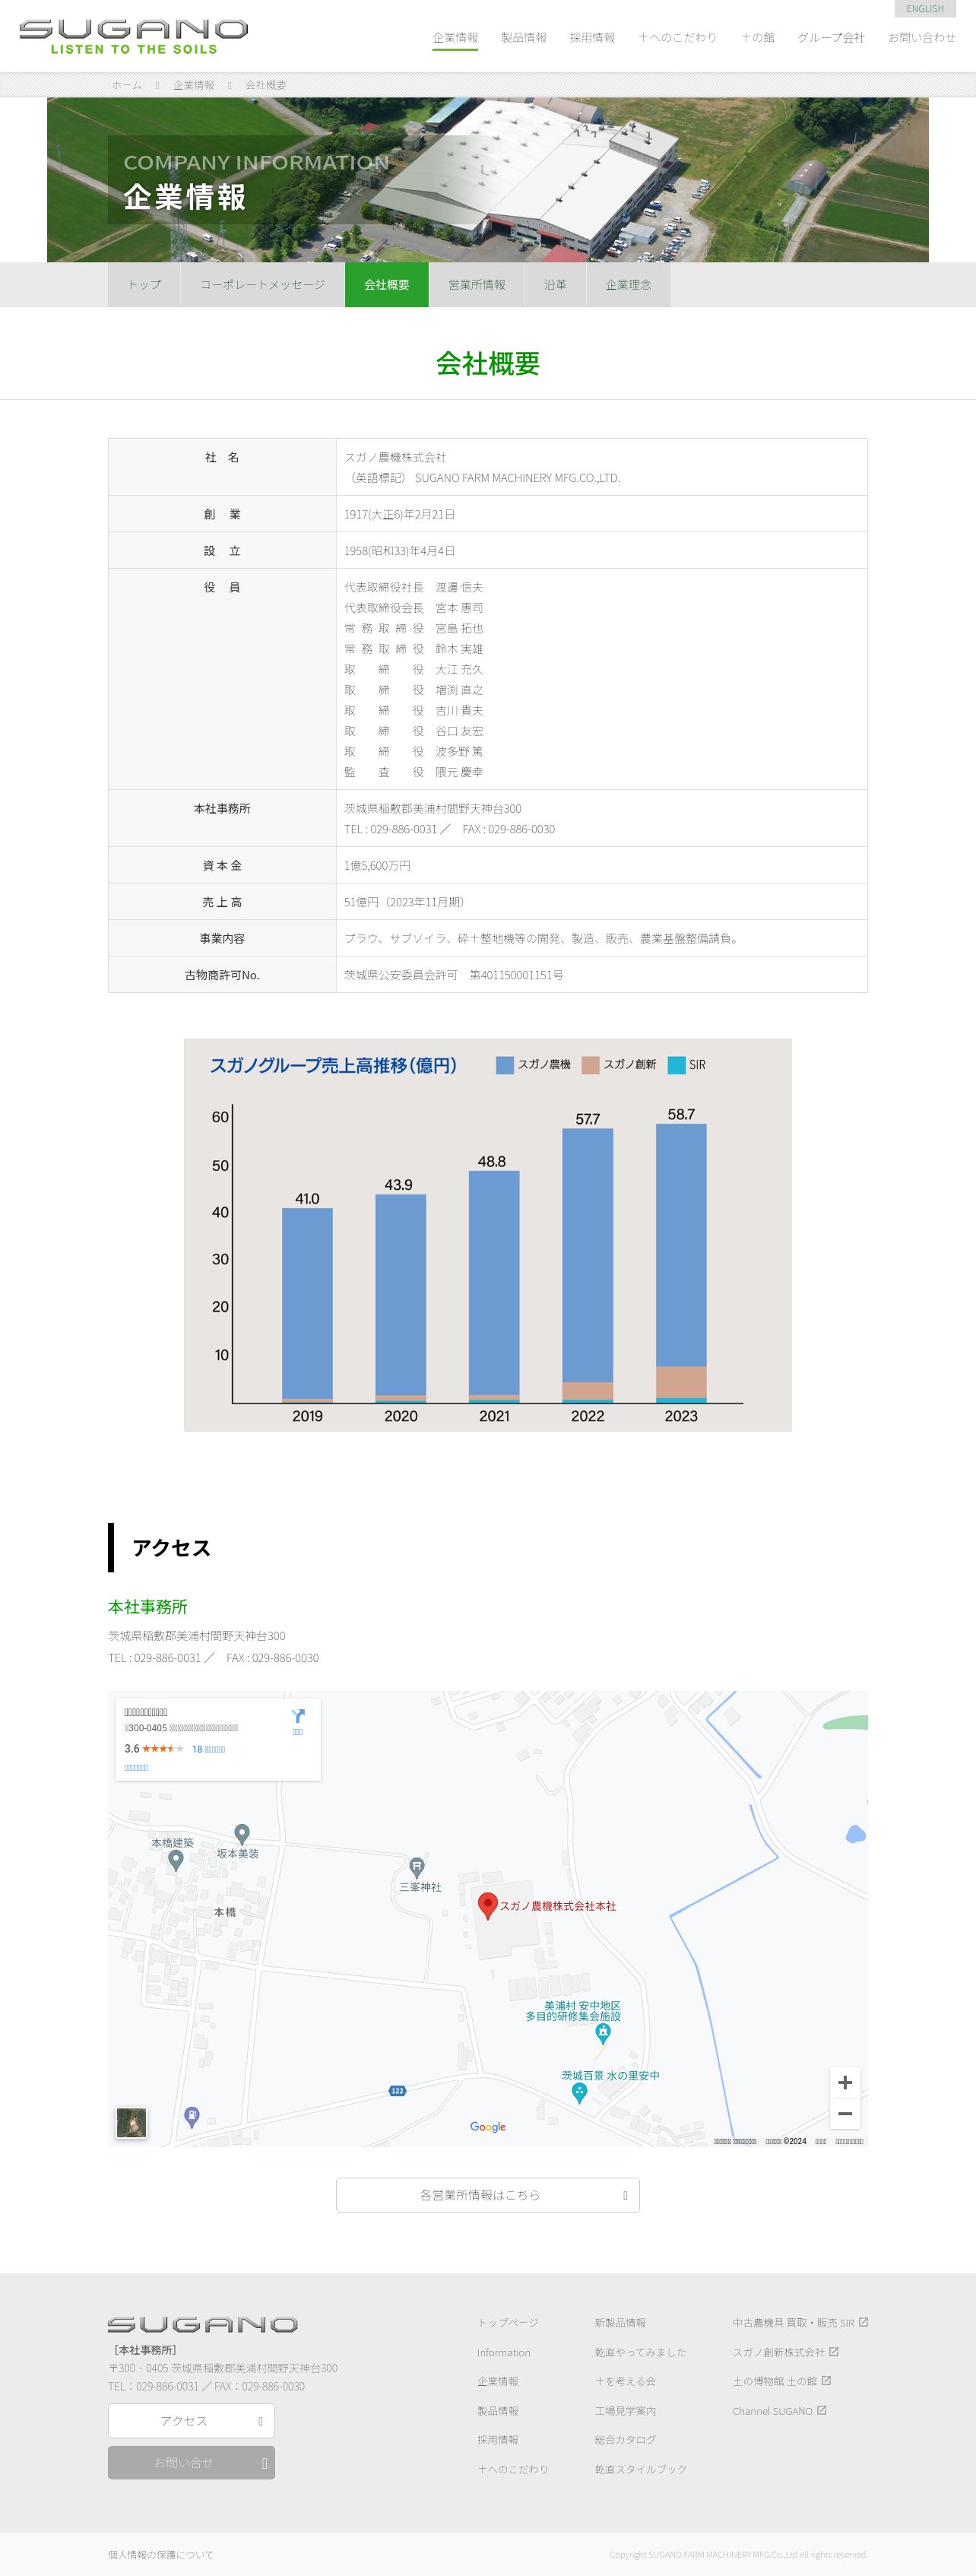Open 採用情報 in top navigation

(592, 37)
